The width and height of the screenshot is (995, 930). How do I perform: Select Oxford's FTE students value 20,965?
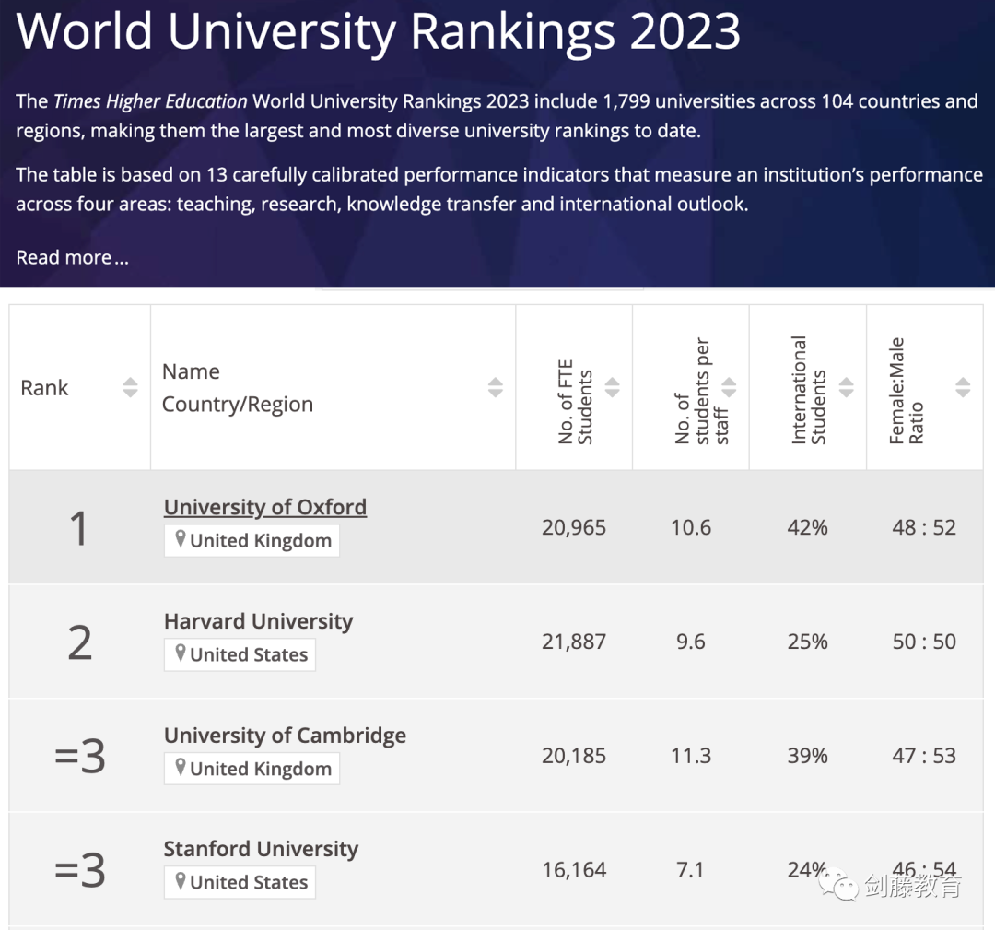574,527
